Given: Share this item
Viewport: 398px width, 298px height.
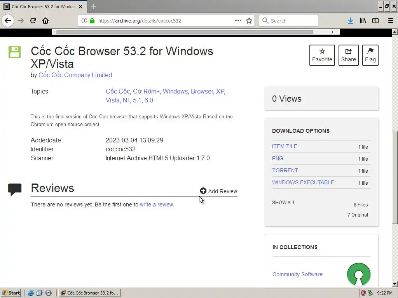Looking at the screenshot, I should pos(349,55).
